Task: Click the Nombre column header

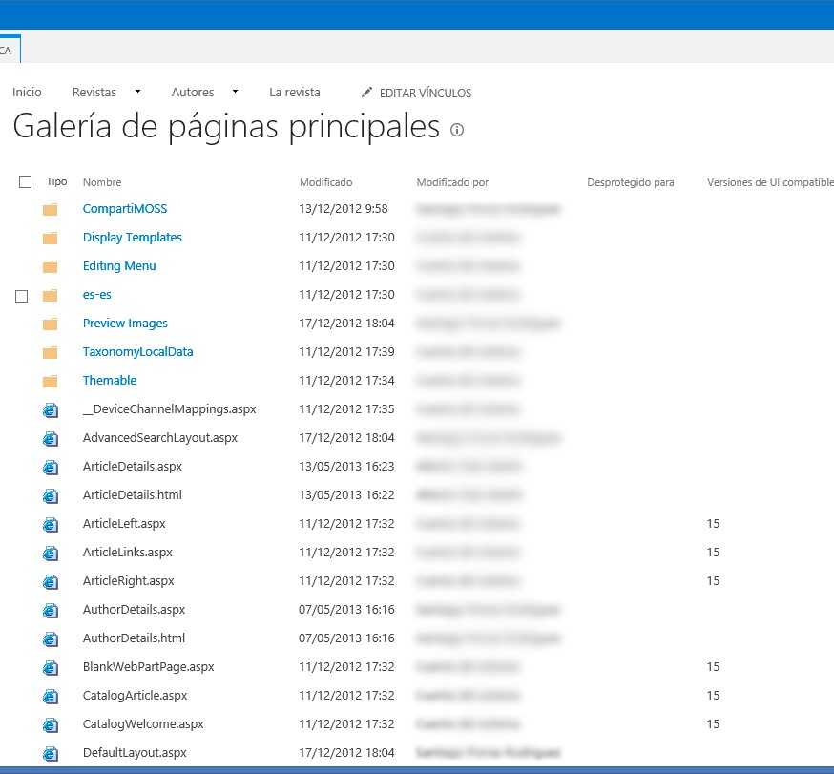Action: click(102, 182)
